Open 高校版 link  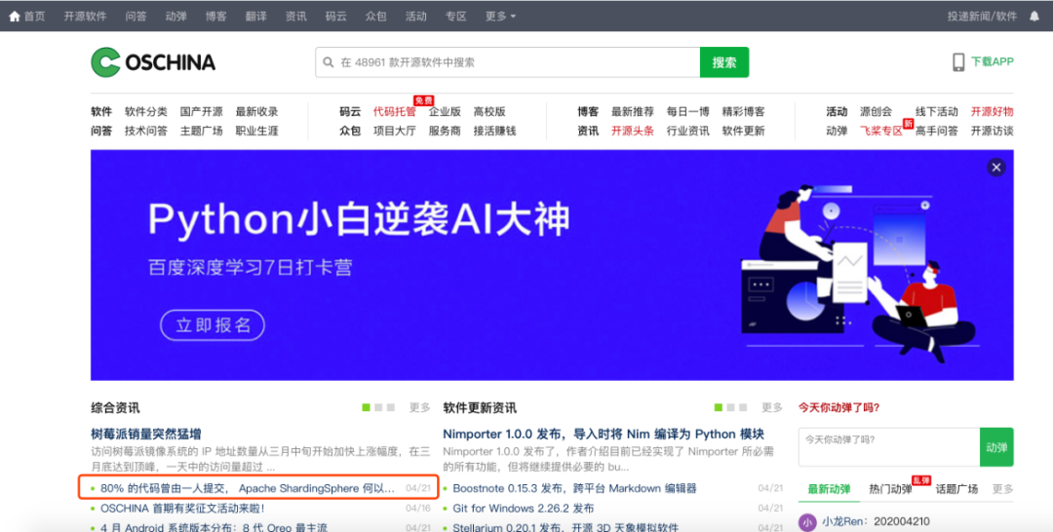pos(488,111)
